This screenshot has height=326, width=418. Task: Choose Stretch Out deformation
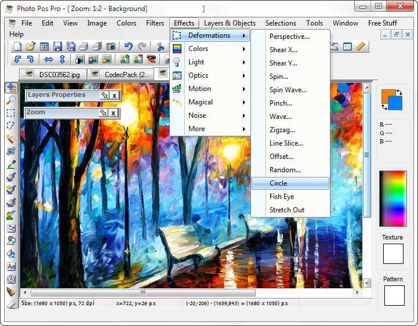coord(290,210)
